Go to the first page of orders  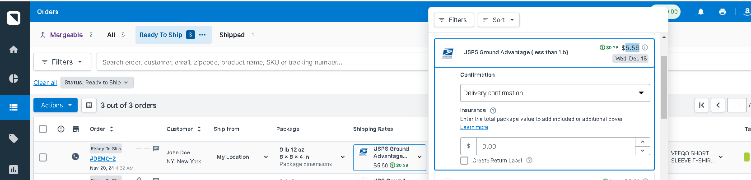(702, 105)
